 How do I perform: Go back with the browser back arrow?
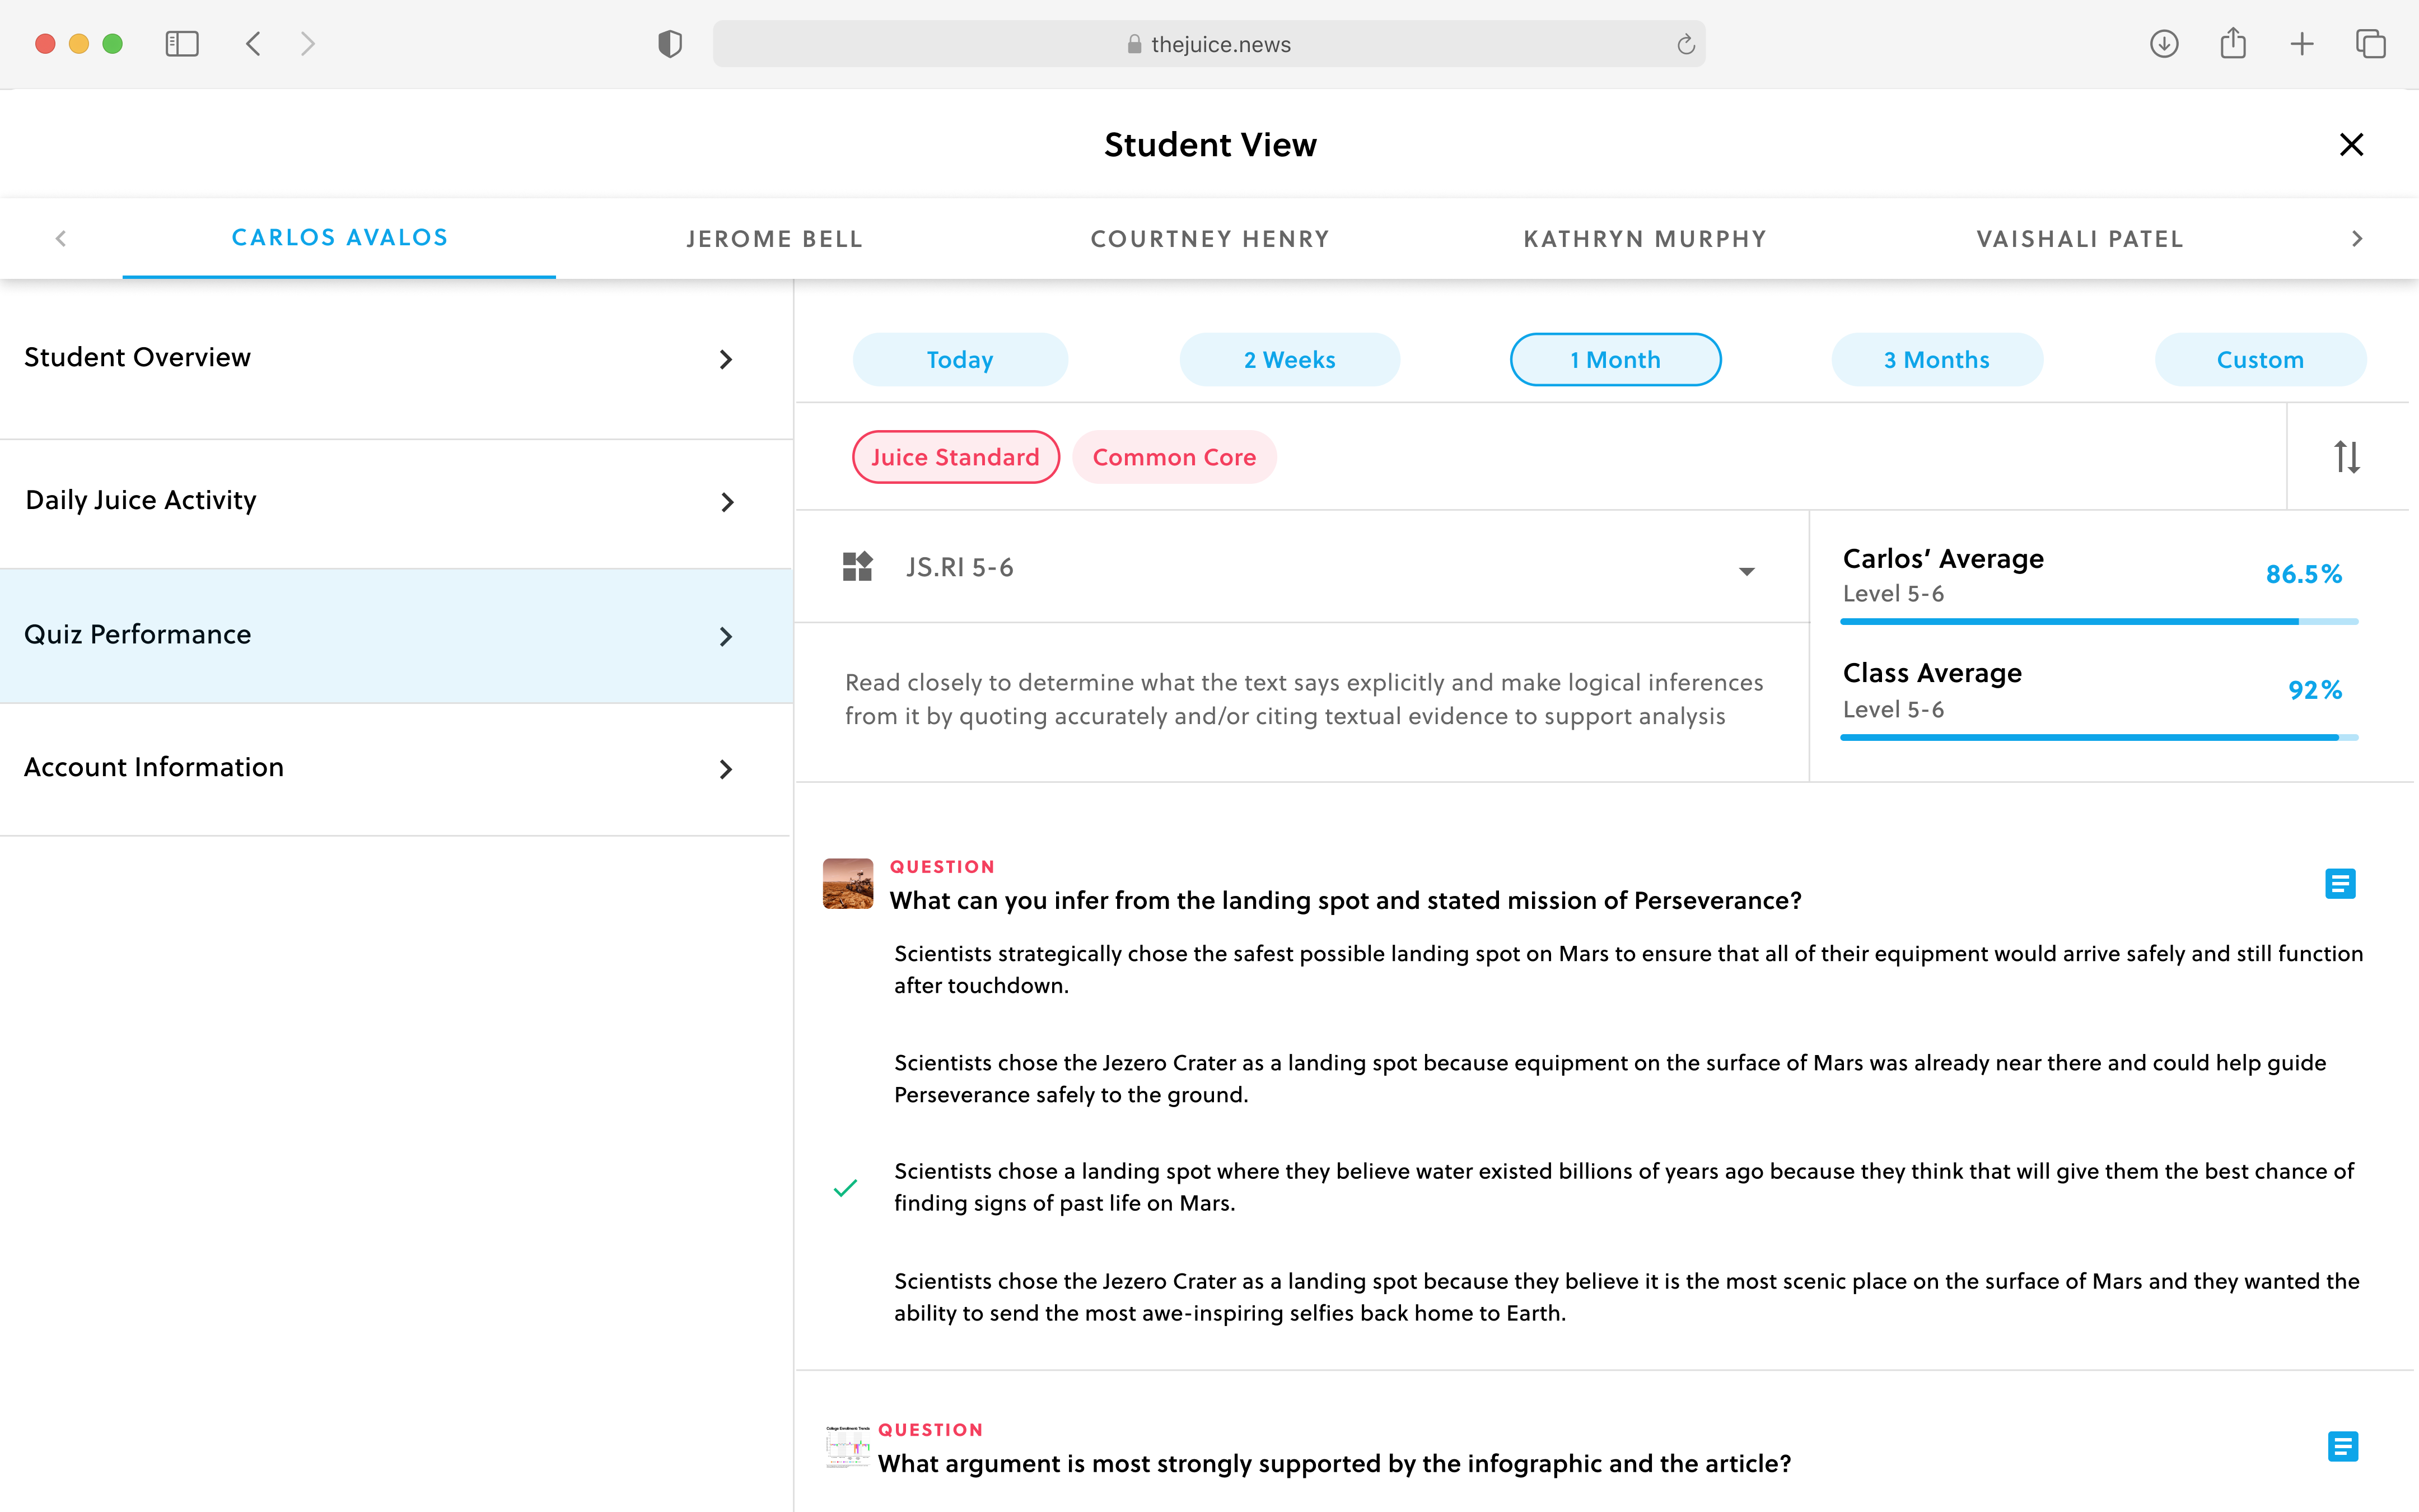pos(253,44)
